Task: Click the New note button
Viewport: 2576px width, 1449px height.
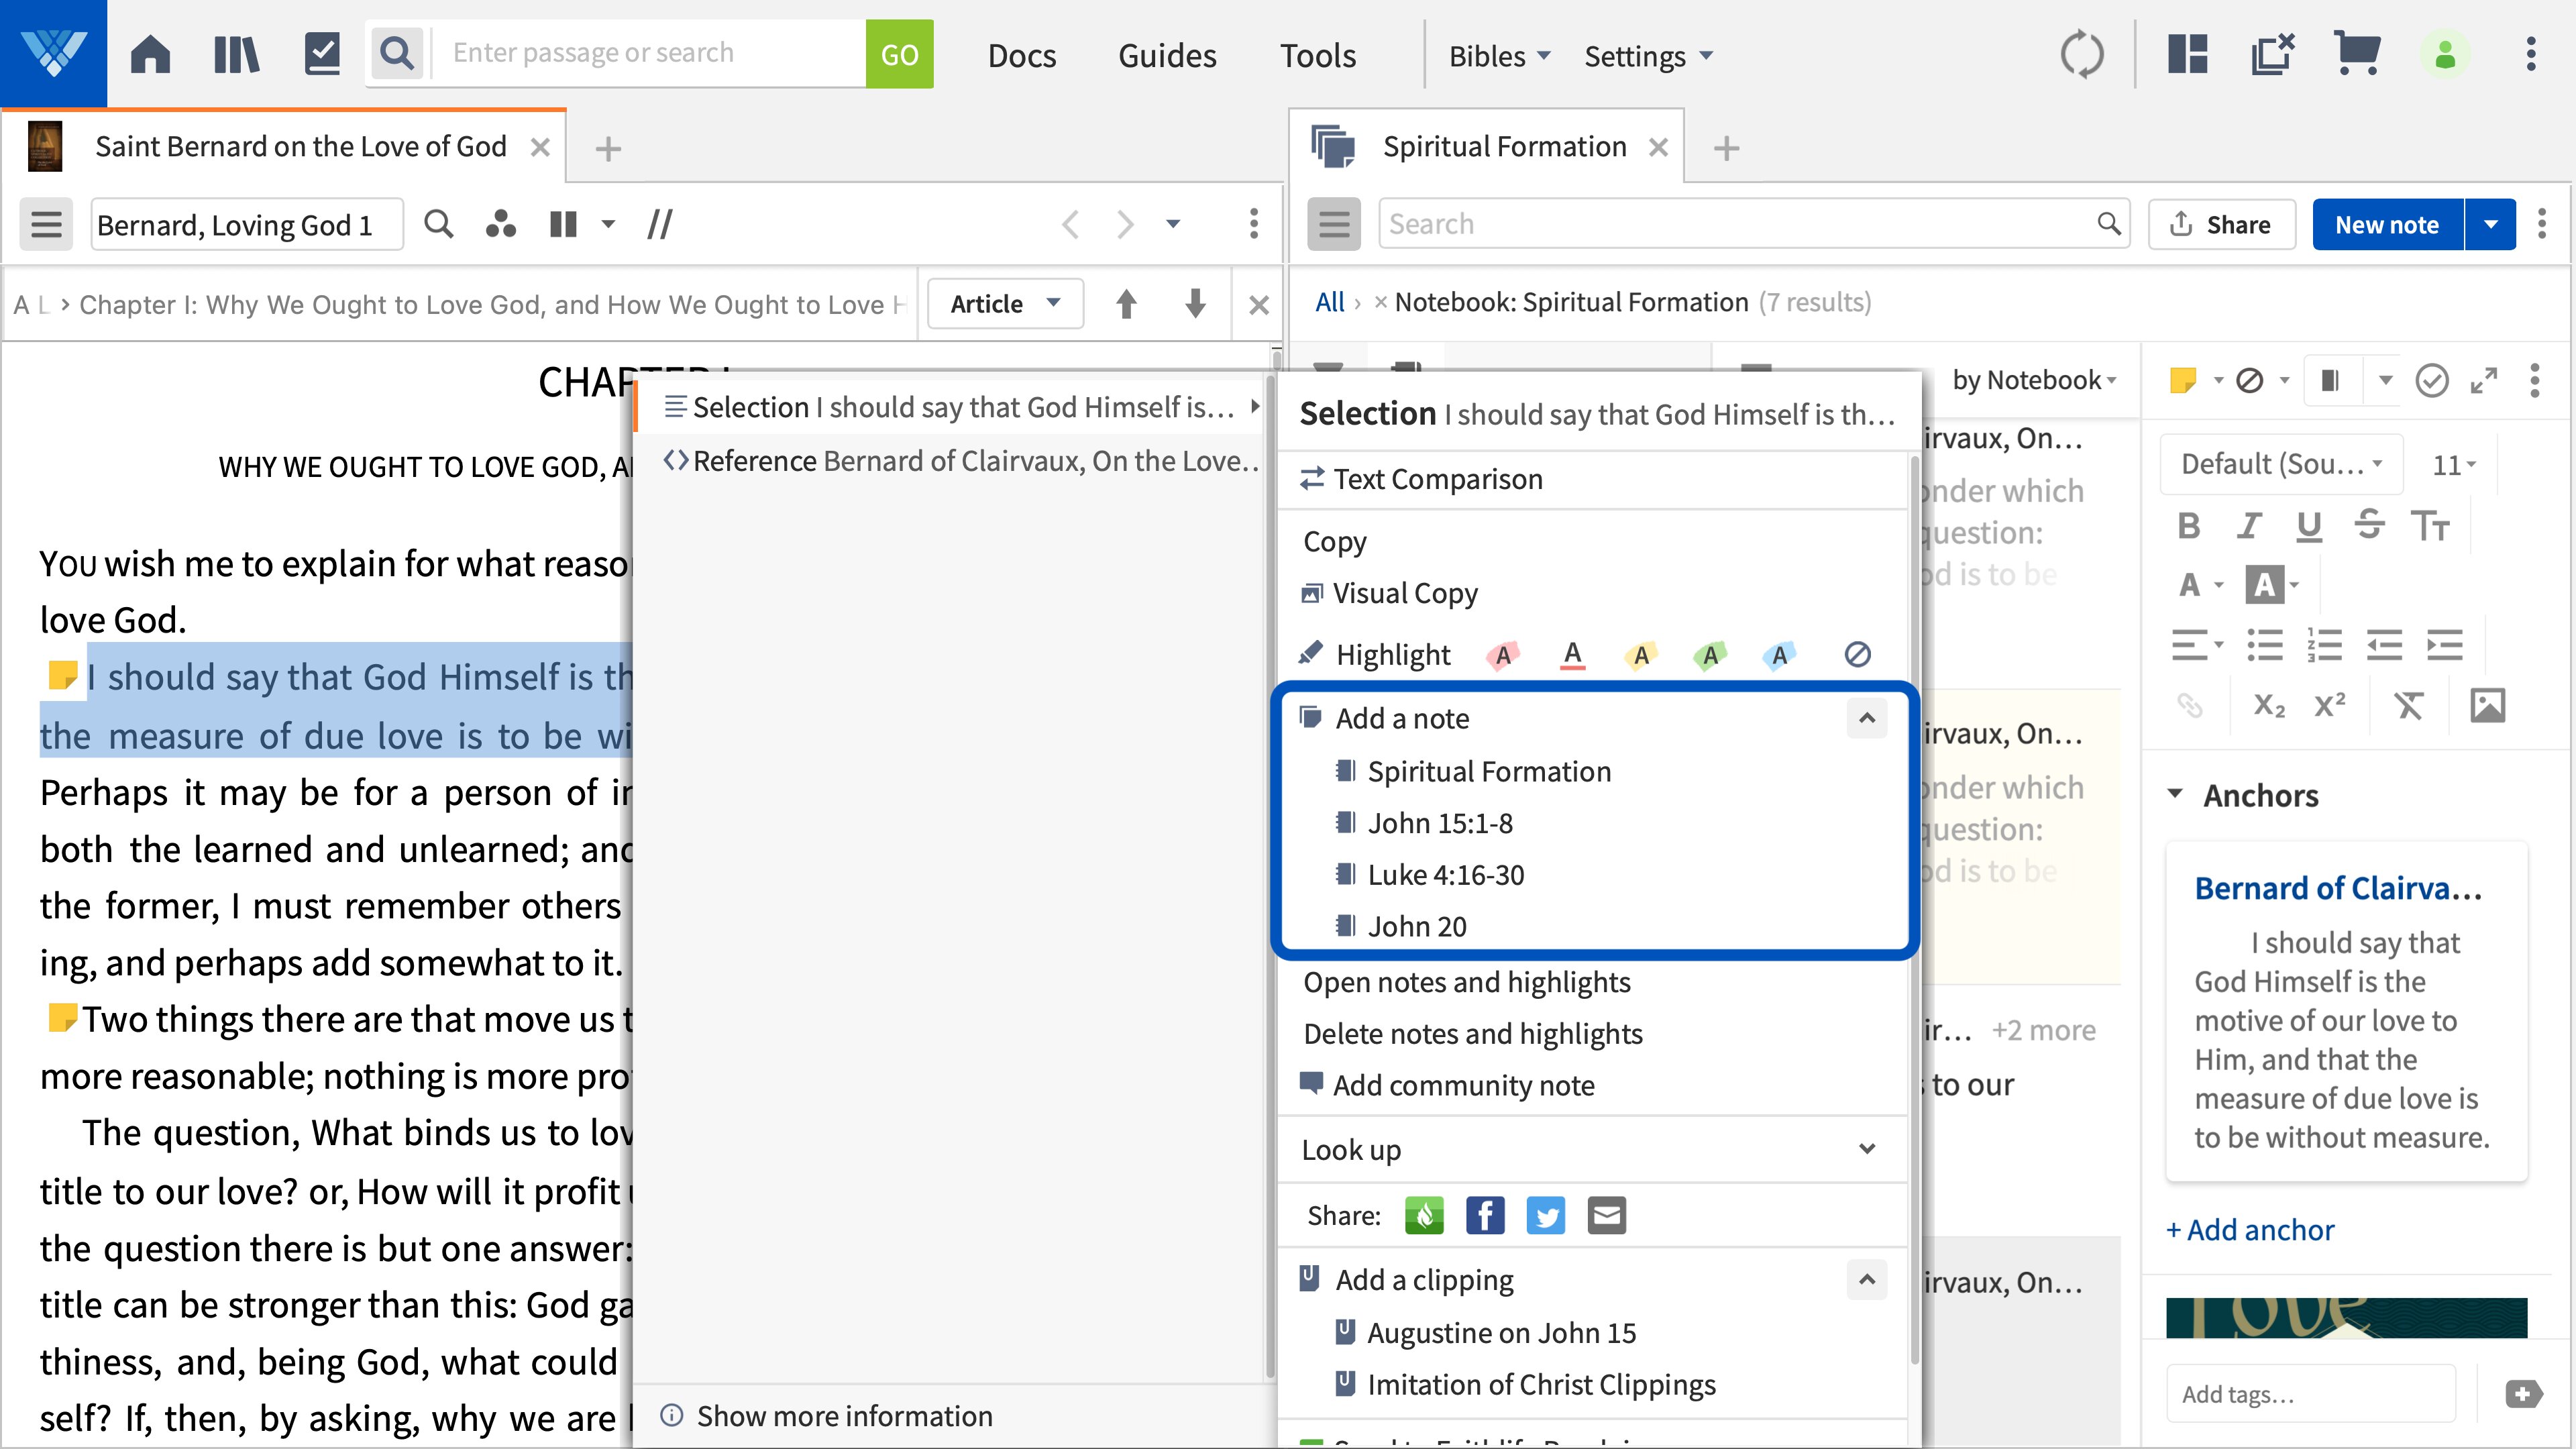Action: (2387, 224)
